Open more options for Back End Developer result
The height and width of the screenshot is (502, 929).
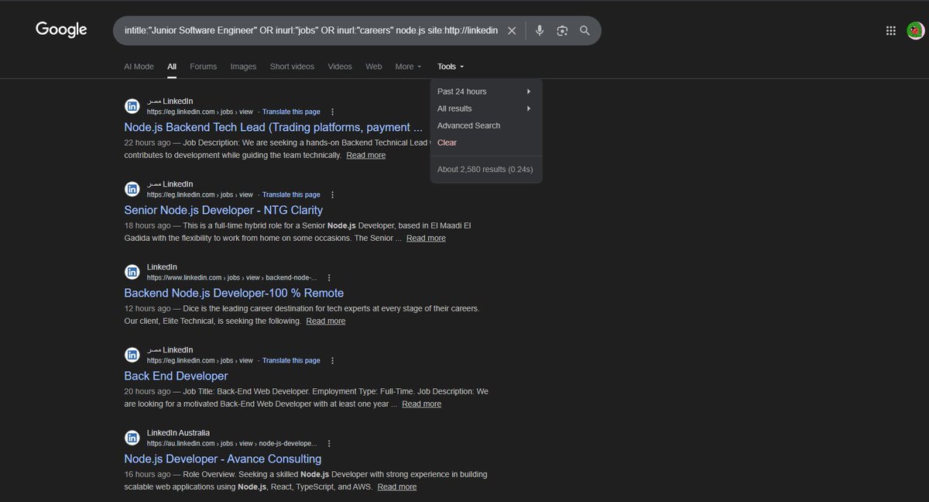pos(333,361)
